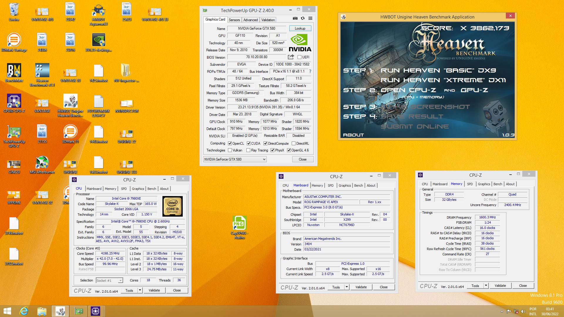The height and width of the screenshot is (317, 564).
Task: Open the Socket #1 selection dropdown
Action: point(109,281)
